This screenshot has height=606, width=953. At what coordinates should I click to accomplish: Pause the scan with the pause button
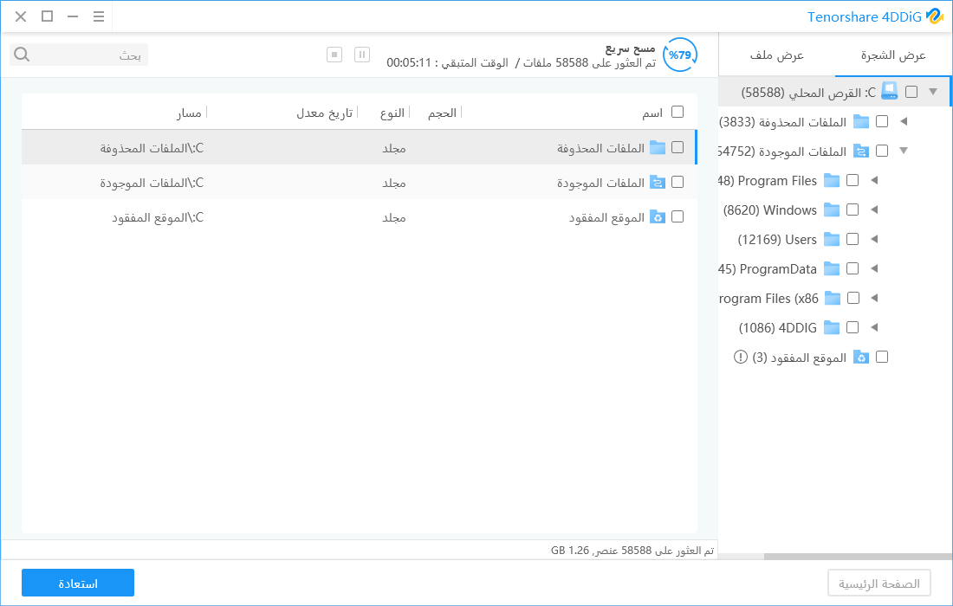pos(362,55)
